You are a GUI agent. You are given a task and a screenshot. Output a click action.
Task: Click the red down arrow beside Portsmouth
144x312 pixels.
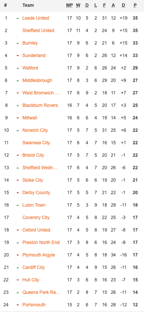[x=18, y=305]
